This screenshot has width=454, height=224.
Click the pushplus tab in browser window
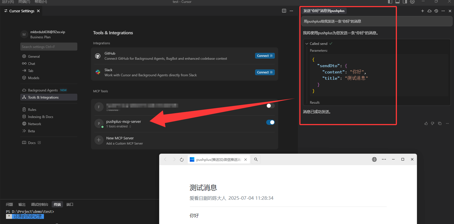coord(219,159)
